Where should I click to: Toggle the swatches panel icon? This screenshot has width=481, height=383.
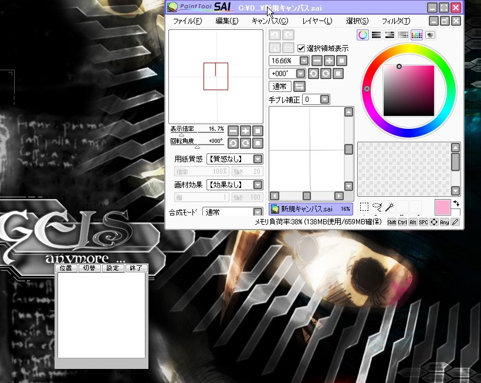coord(416,35)
